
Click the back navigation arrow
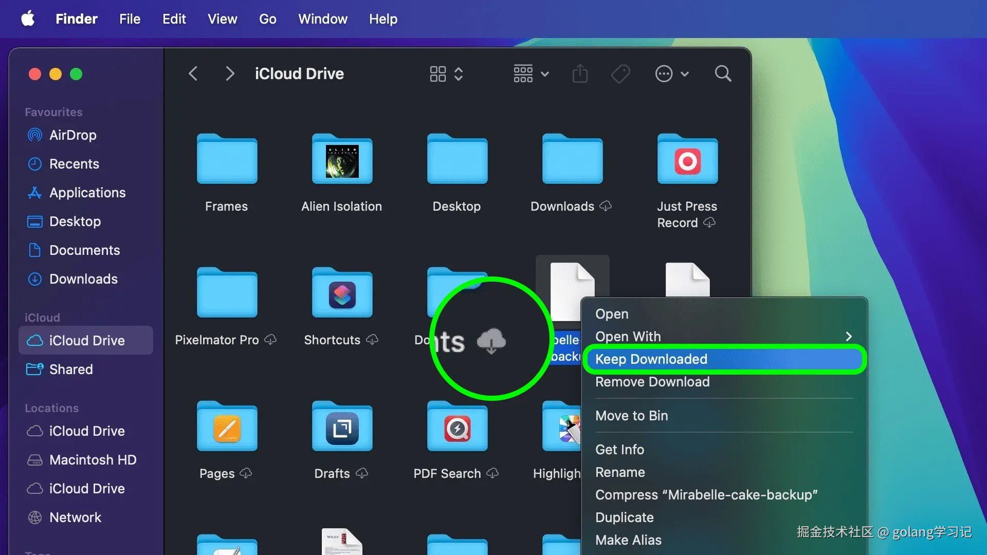click(193, 73)
